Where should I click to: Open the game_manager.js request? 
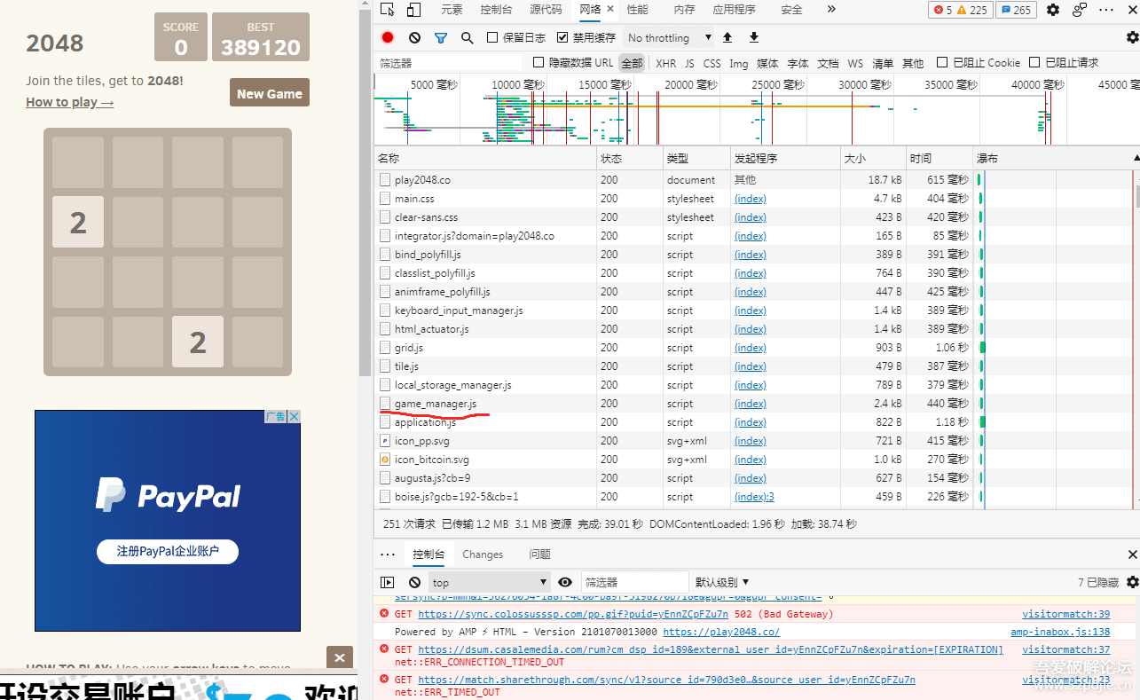pyautogui.click(x=436, y=404)
